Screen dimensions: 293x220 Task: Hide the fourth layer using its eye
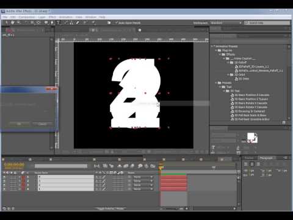pos(4,189)
